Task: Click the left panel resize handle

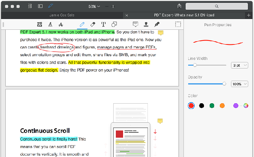Action: click(x=3, y=24)
